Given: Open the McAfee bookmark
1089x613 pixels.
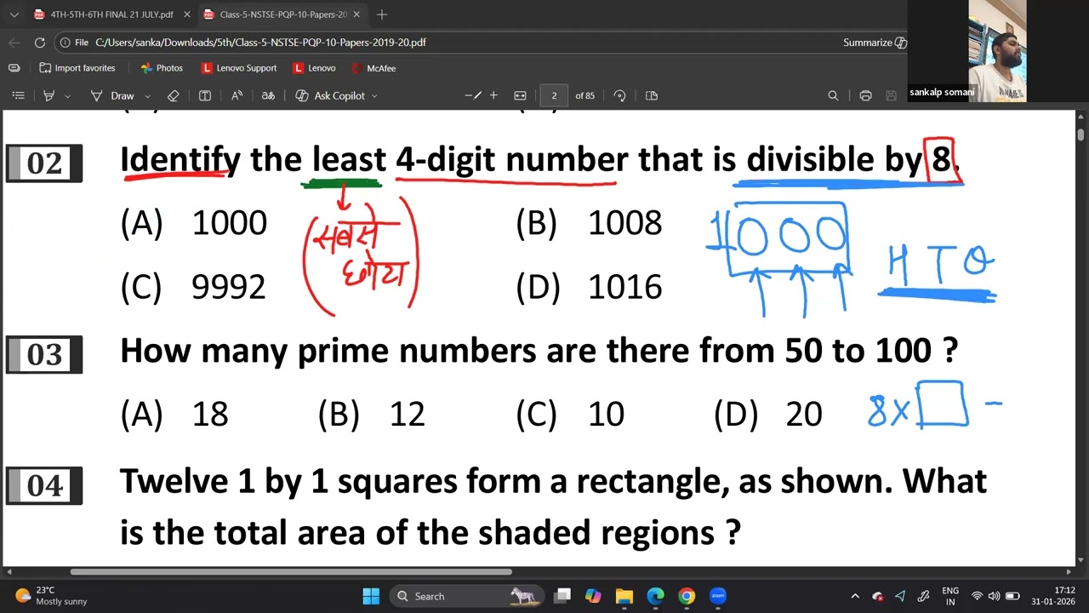Looking at the screenshot, I should tap(373, 68).
